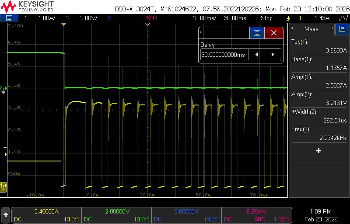350x224 pixels.
Task: Select channel 3 label in top bar
Action: [x=110, y=18]
